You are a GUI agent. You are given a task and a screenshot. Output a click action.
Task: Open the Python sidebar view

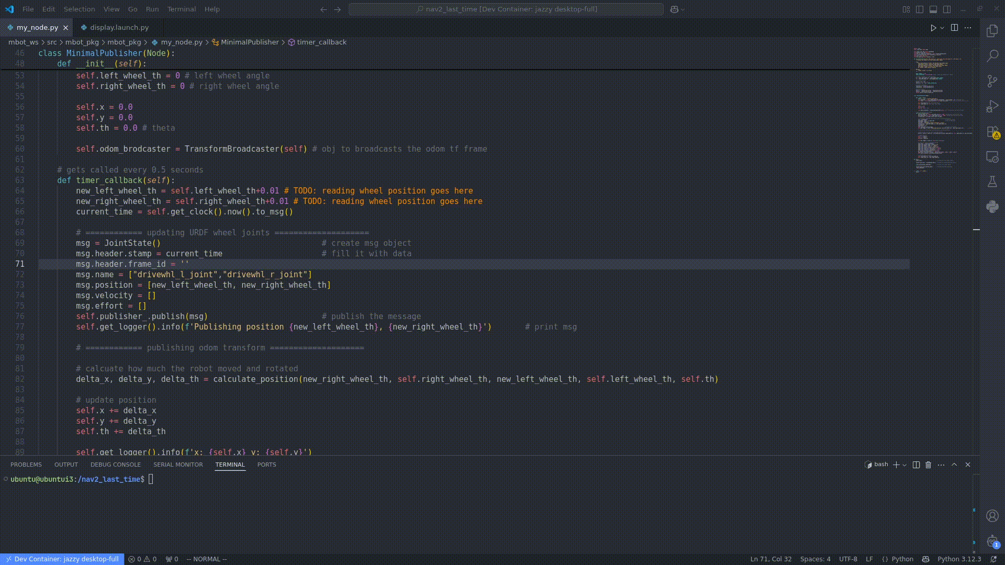coord(992,207)
